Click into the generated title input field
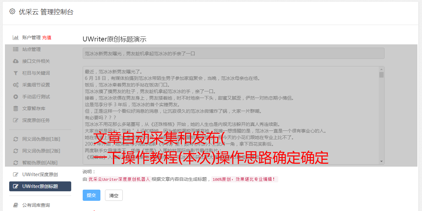 [x=233, y=53]
